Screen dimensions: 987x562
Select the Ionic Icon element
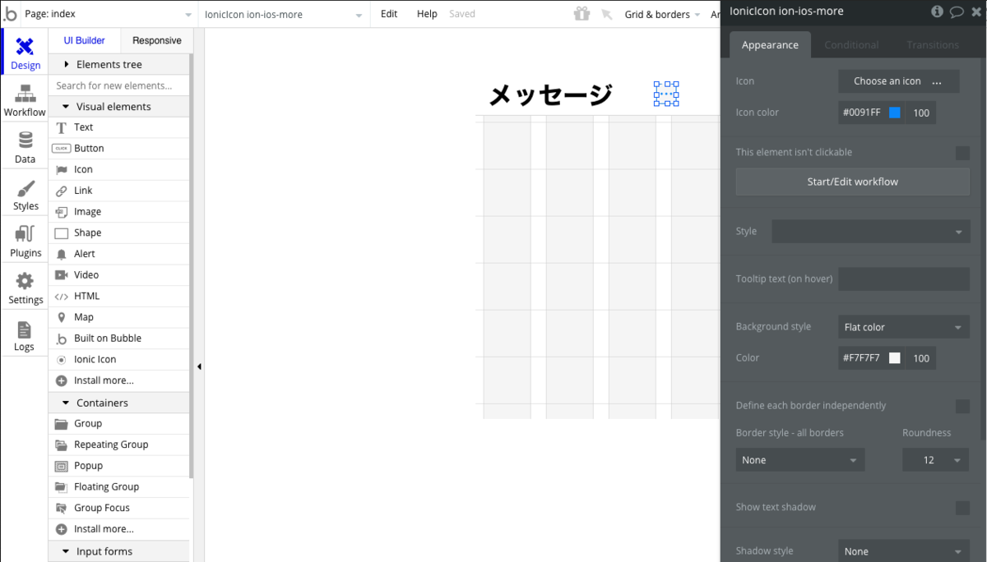pyautogui.click(x=119, y=360)
